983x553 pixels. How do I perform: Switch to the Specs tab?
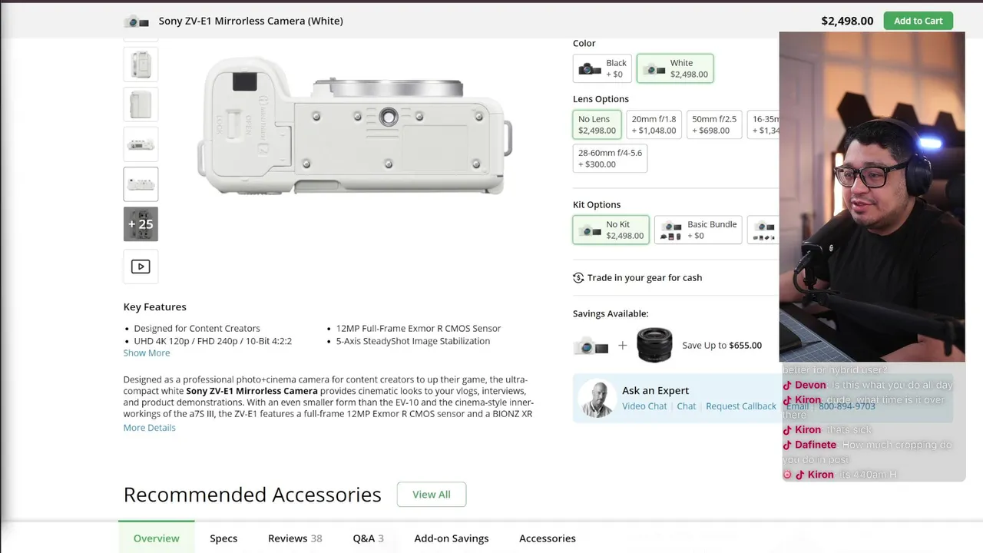(223, 538)
